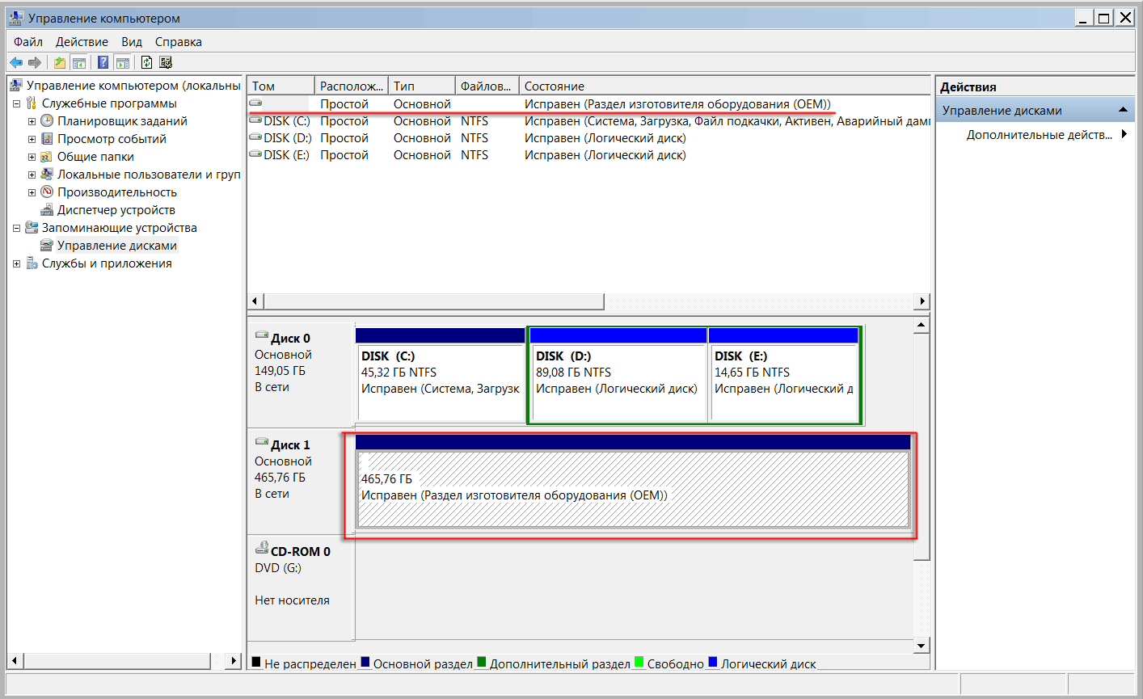Select the DISK (D:) volume drive icon
Image resolution: width=1143 pixels, height=699 pixels.
[x=255, y=137]
